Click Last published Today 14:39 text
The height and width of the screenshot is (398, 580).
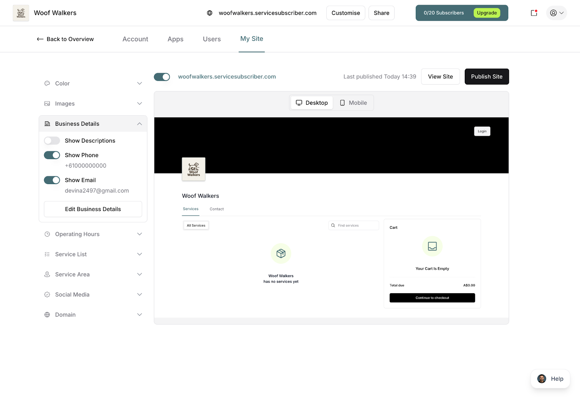pyautogui.click(x=380, y=77)
